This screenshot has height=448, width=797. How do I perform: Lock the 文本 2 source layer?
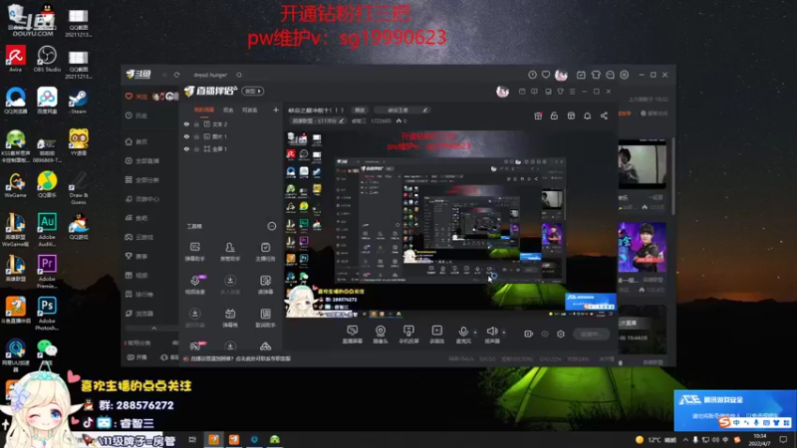196,123
